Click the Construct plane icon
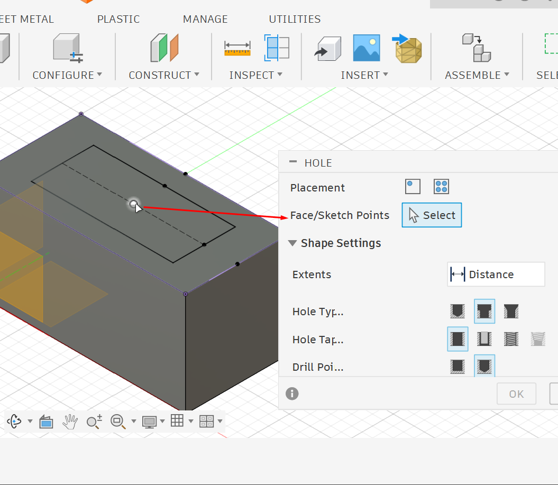 [164, 48]
